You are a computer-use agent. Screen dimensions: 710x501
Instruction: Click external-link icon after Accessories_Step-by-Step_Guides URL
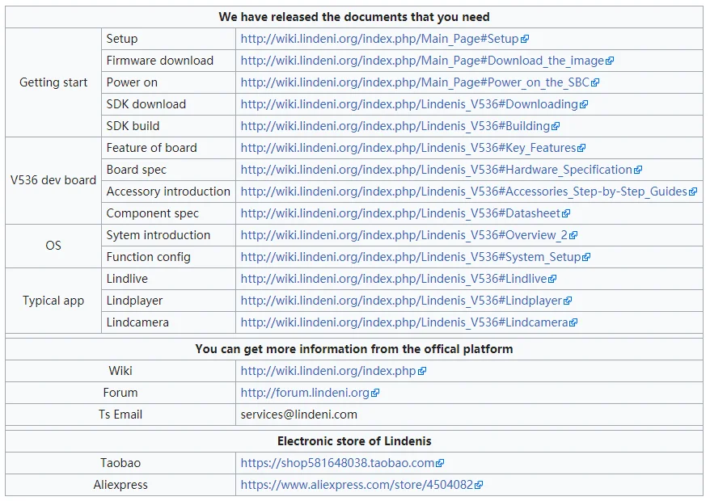[x=693, y=192]
